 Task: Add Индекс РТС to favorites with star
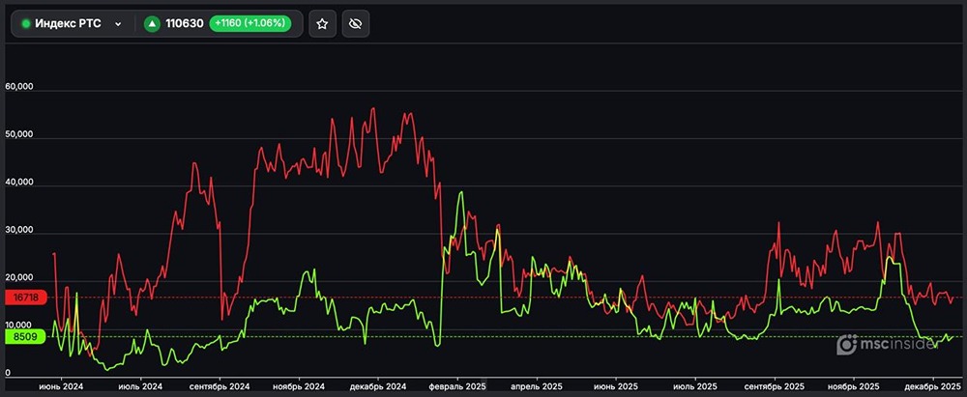[x=323, y=24]
